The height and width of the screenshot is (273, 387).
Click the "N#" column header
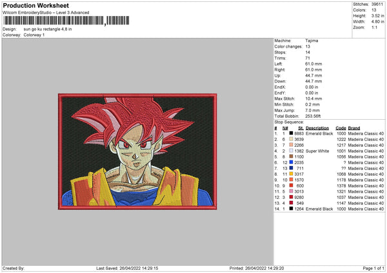tap(285, 128)
